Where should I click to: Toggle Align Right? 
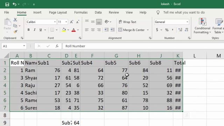pyautogui.click(x=99, y=30)
